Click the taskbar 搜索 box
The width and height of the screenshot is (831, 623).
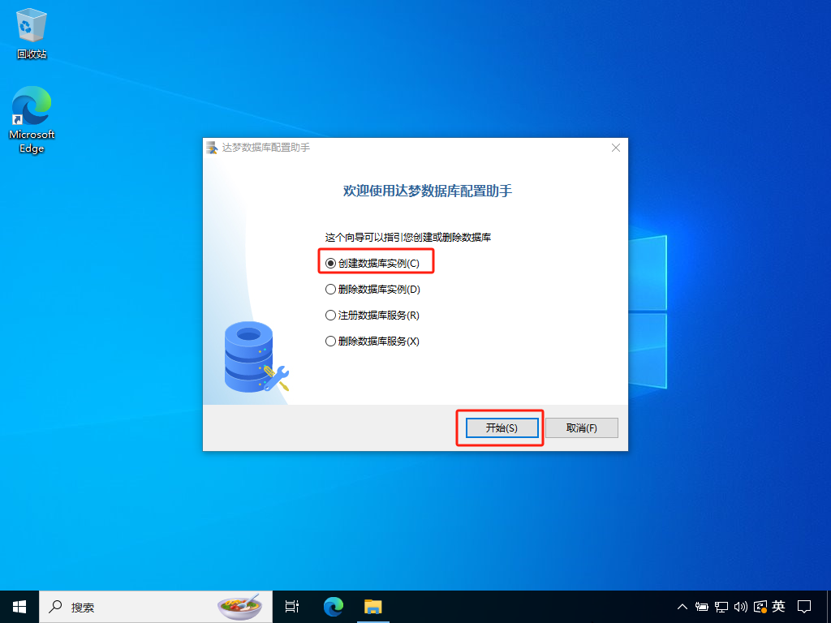point(156,607)
